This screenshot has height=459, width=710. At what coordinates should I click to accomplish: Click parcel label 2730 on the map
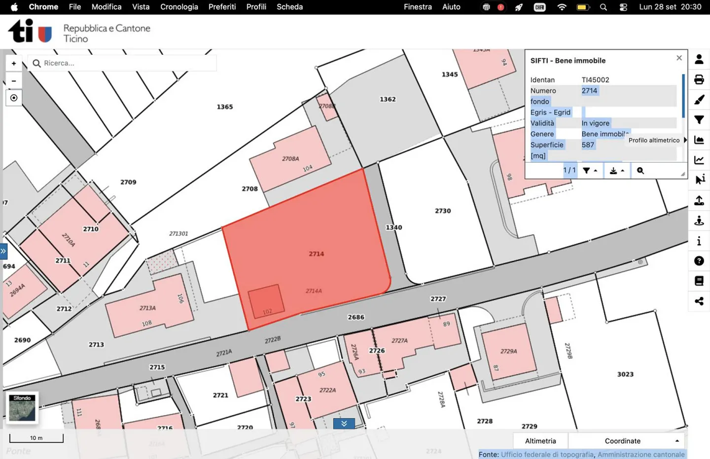point(443,211)
